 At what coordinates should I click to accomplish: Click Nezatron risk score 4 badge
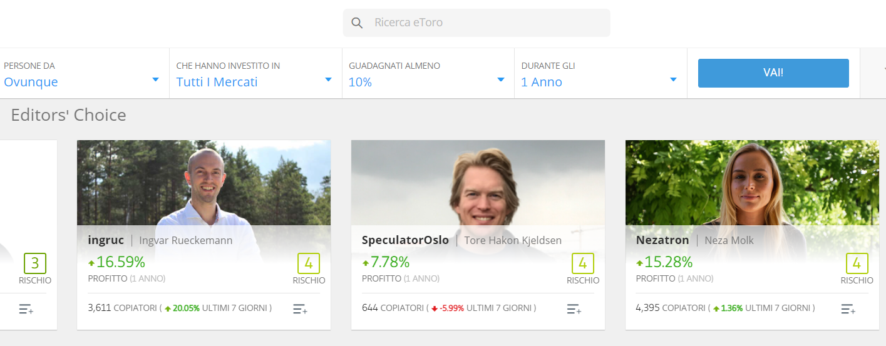pyautogui.click(x=857, y=263)
